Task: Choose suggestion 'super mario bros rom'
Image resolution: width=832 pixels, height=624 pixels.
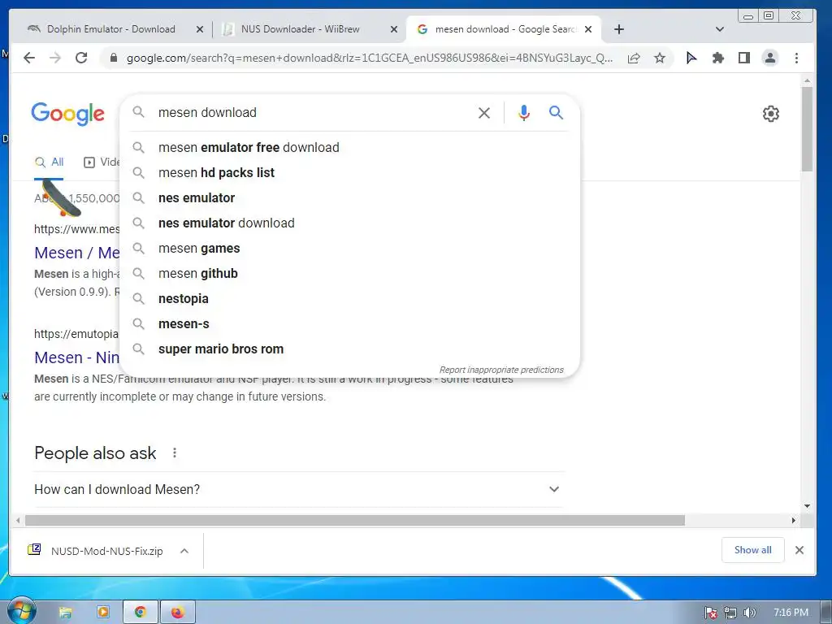Action: (x=349, y=349)
